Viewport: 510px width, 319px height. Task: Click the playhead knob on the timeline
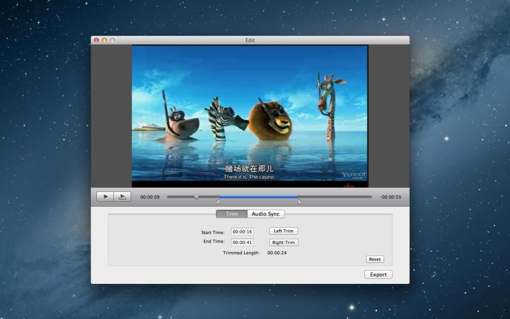[196, 197]
